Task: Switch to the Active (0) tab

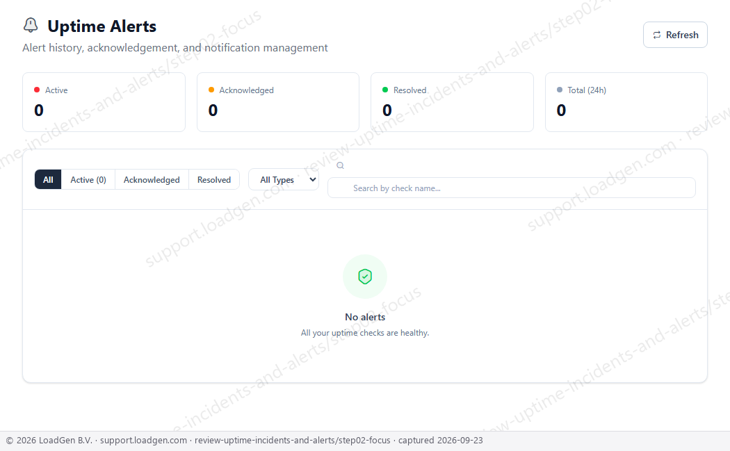Action: [x=88, y=180]
